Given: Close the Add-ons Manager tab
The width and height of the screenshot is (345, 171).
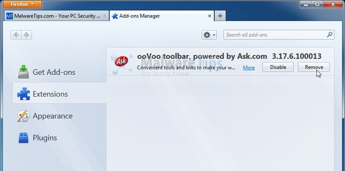Looking at the screenshot, I should (210, 16).
